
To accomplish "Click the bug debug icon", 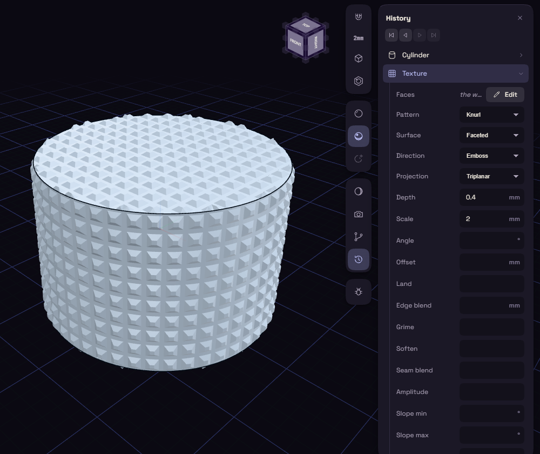I will (359, 292).
